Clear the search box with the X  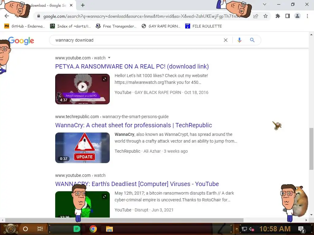pyautogui.click(x=226, y=40)
